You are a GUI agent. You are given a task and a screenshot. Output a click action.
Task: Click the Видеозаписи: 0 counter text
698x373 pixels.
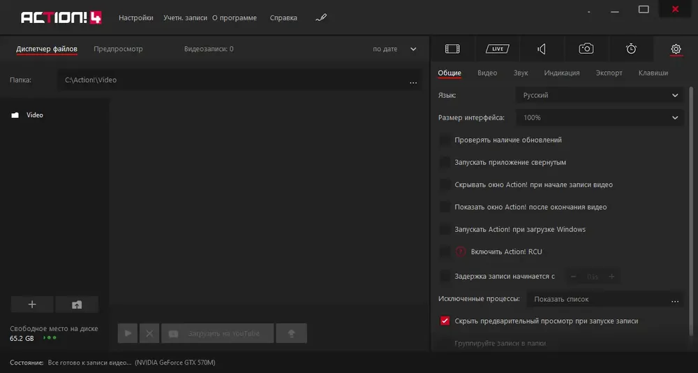point(209,49)
